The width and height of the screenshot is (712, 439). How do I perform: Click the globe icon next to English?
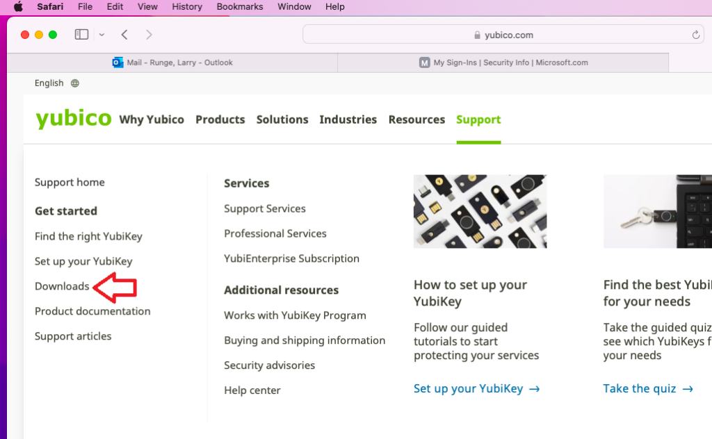74,83
